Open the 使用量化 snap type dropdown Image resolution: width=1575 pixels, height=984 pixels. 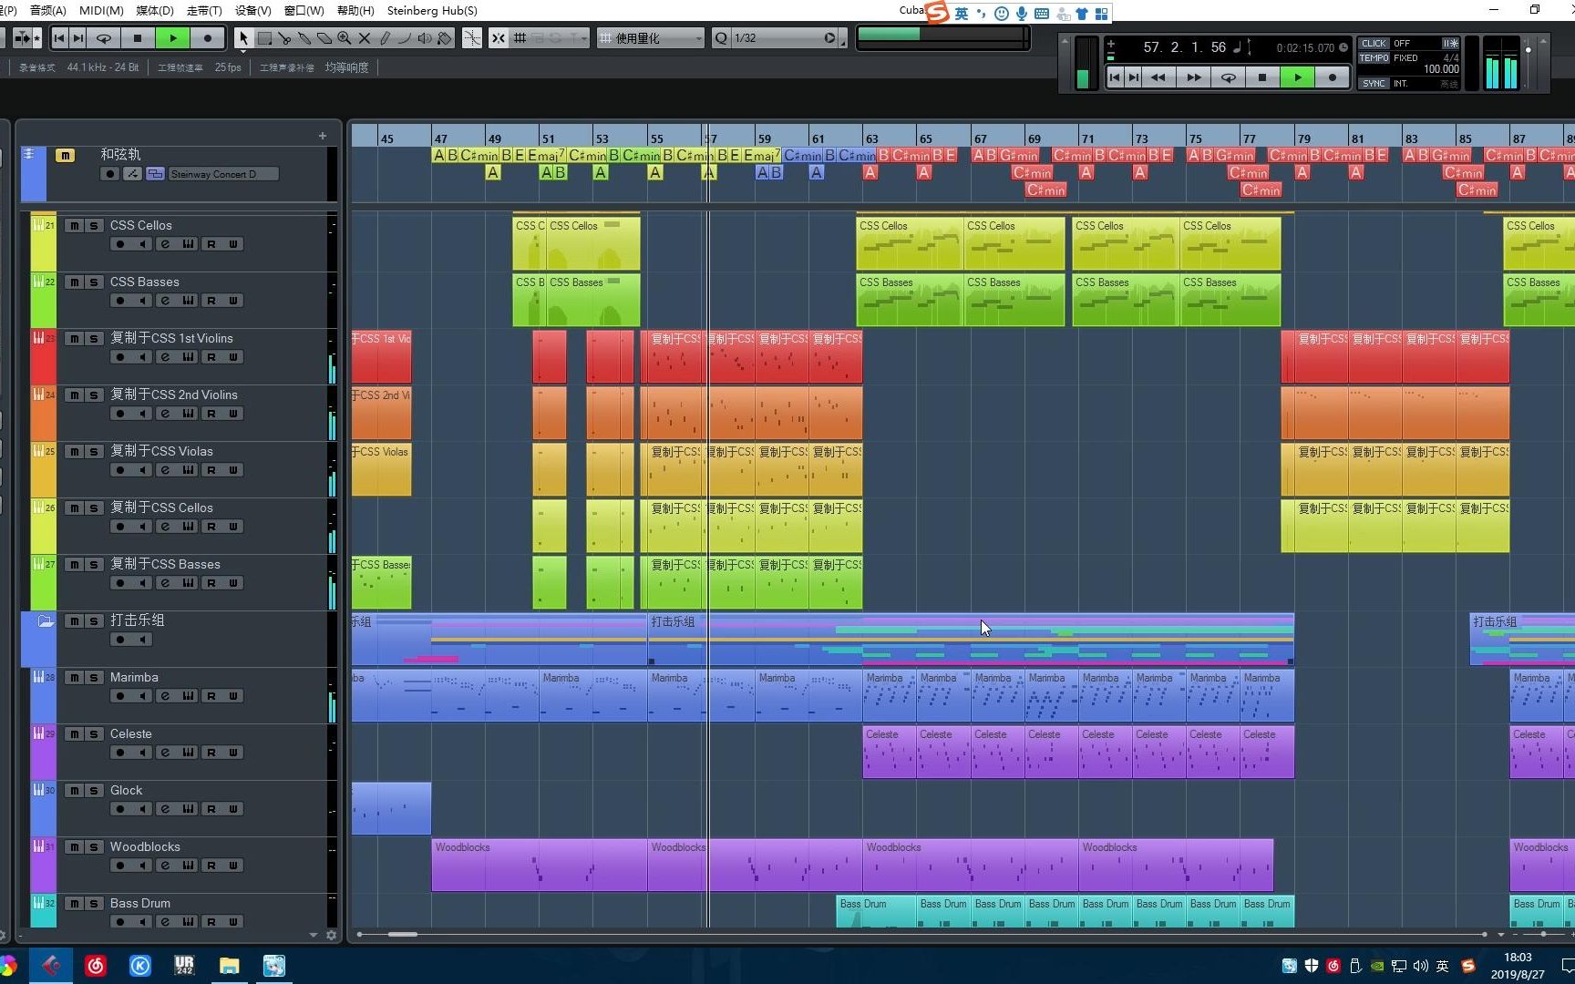coord(652,38)
